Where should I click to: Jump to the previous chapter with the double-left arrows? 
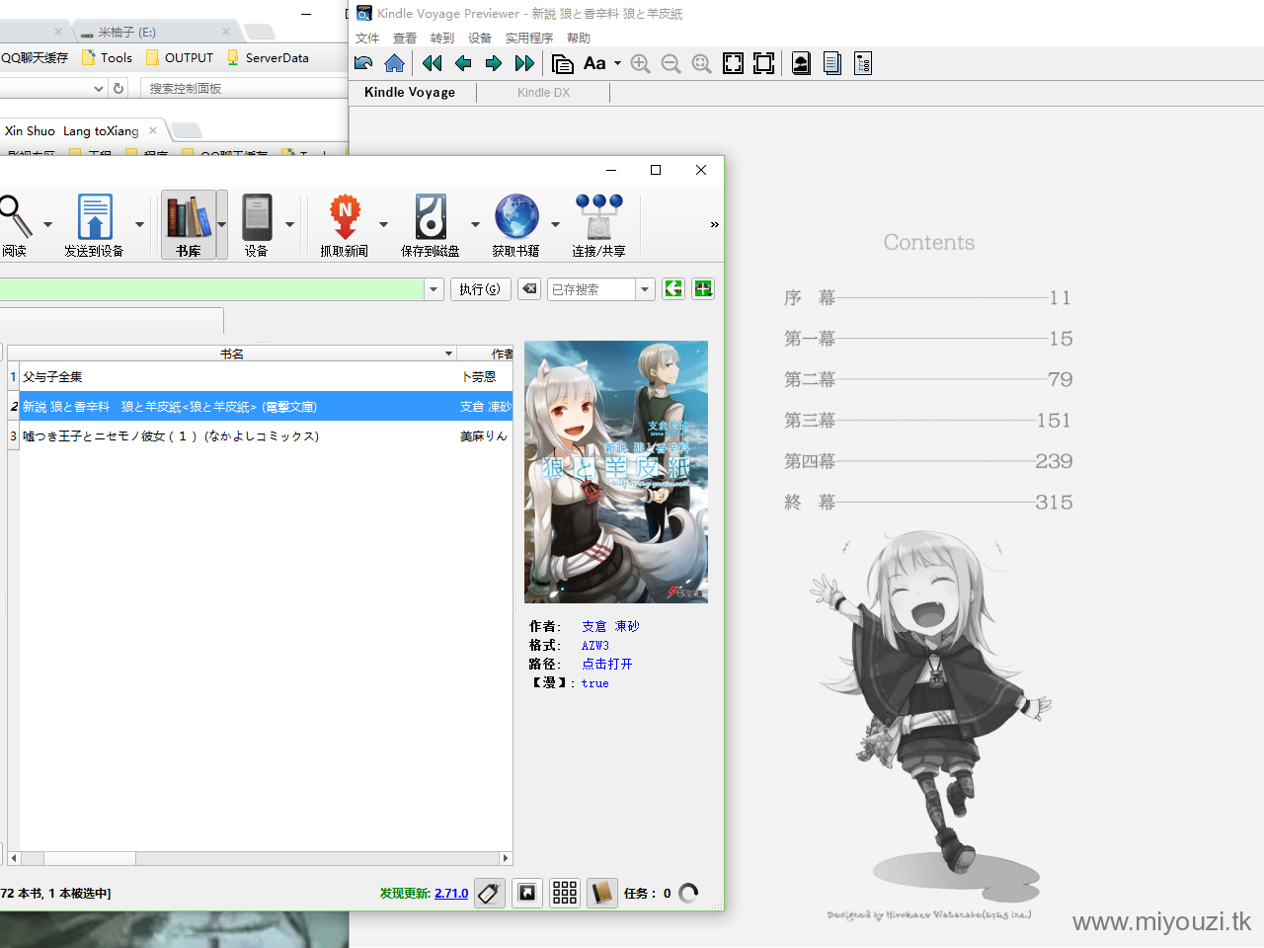(432, 63)
